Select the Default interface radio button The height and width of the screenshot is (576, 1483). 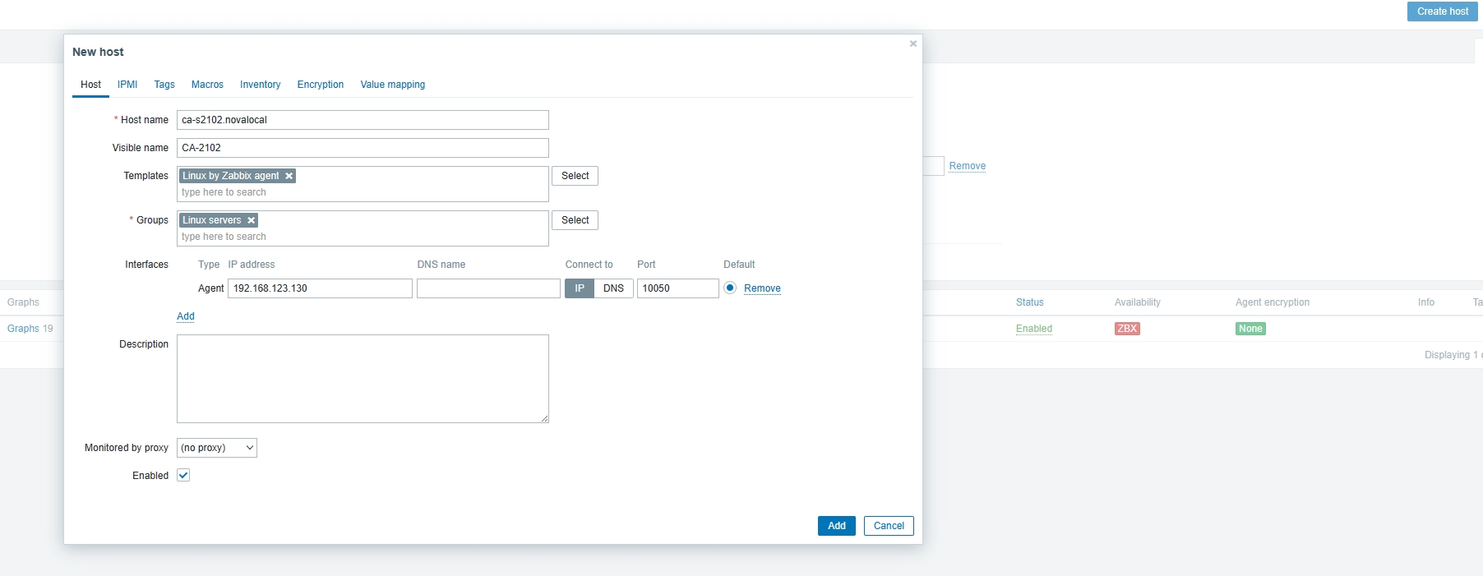pos(730,288)
